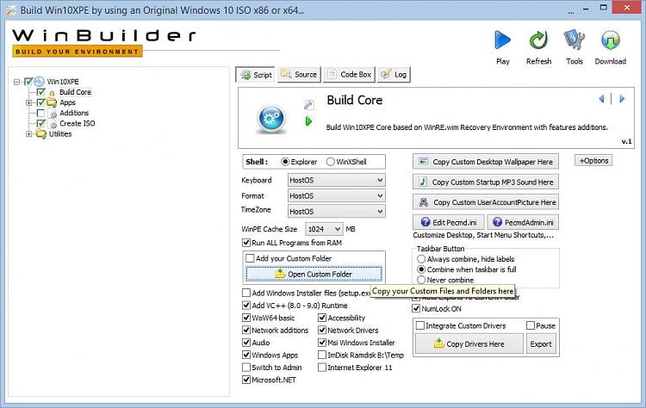The height and width of the screenshot is (408, 646).
Task: Collapse the Win10XPE root tree node
Action: 17,82
